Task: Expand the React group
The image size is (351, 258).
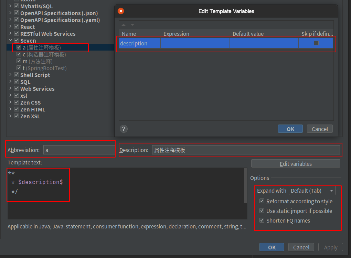Action: (x=10, y=27)
